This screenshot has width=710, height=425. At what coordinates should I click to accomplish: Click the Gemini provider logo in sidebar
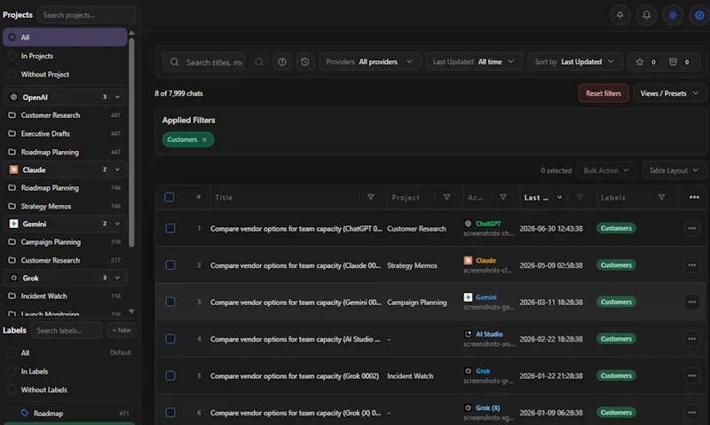coord(13,224)
